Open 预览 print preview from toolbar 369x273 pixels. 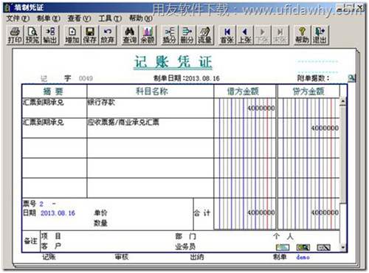tap(32, 35)
